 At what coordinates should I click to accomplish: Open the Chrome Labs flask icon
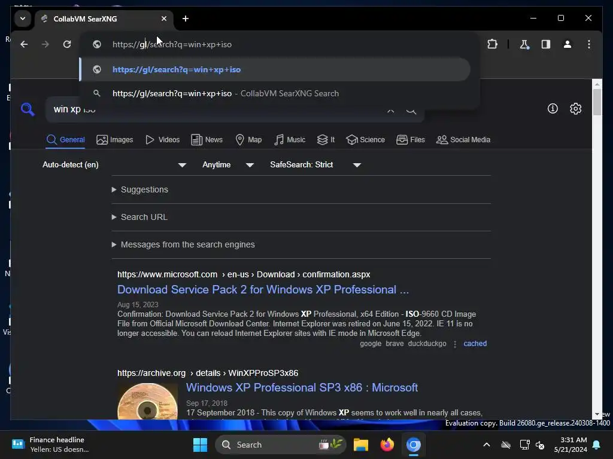pos(524,44)
